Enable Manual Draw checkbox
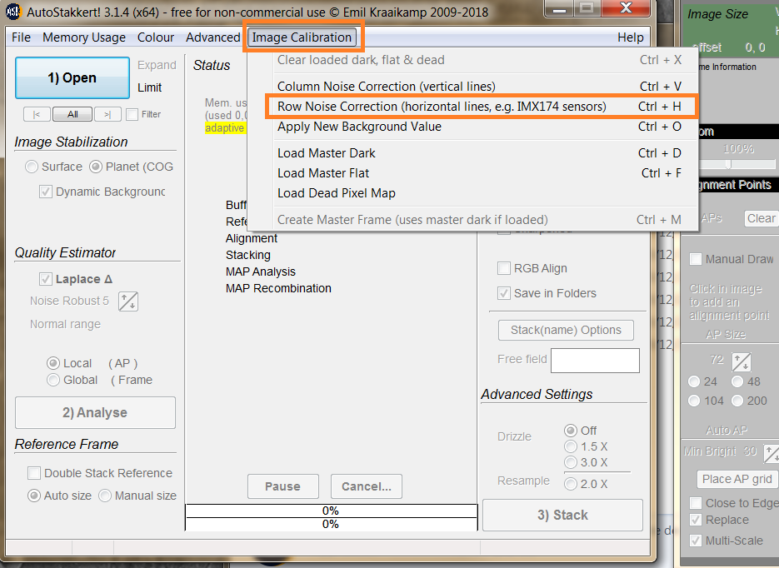 [x=696, y=259]
